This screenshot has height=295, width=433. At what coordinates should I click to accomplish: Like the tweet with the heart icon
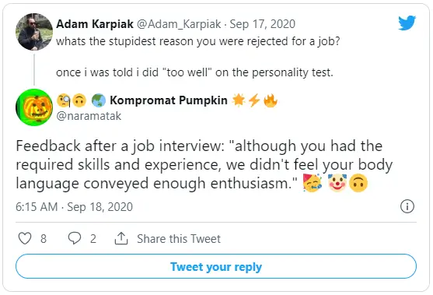(x=25, y=238)
